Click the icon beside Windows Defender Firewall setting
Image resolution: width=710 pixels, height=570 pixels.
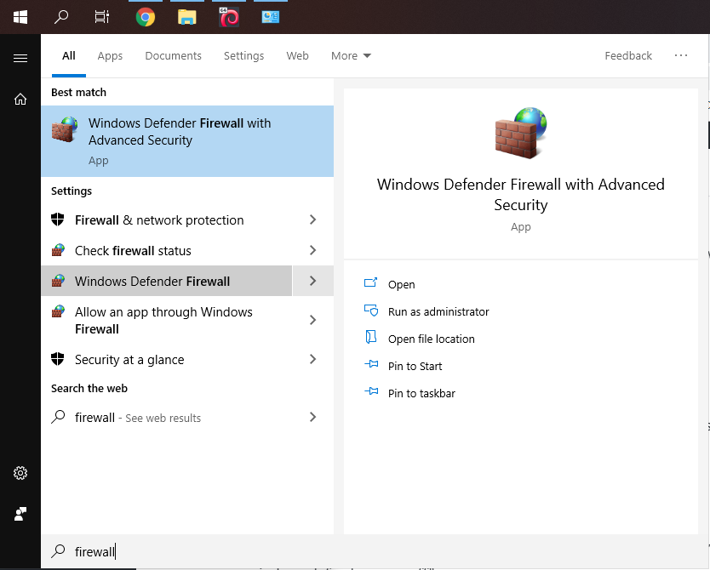click(58, 281)
